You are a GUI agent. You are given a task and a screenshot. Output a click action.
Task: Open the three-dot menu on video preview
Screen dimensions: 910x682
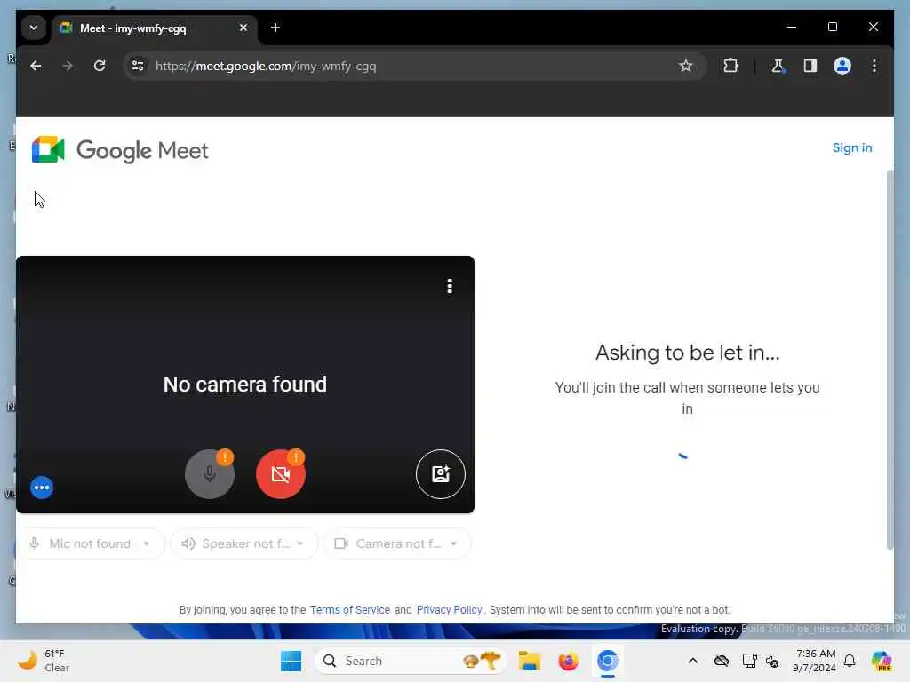pos(450,286)
